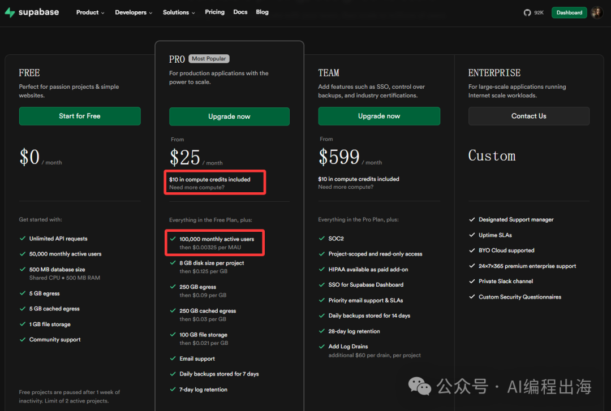
Task: Click the Supabase logo in header
Action: coord(32,12)
